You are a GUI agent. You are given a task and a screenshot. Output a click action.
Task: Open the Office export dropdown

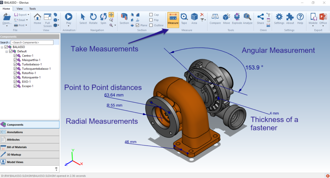(x=323, y=26)
